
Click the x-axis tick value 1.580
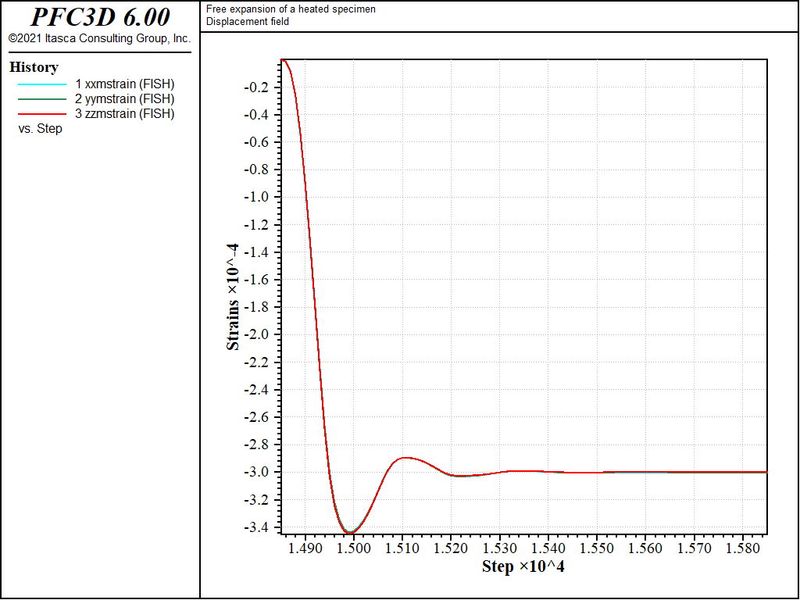pyautogui.click(x=742, y=548)
